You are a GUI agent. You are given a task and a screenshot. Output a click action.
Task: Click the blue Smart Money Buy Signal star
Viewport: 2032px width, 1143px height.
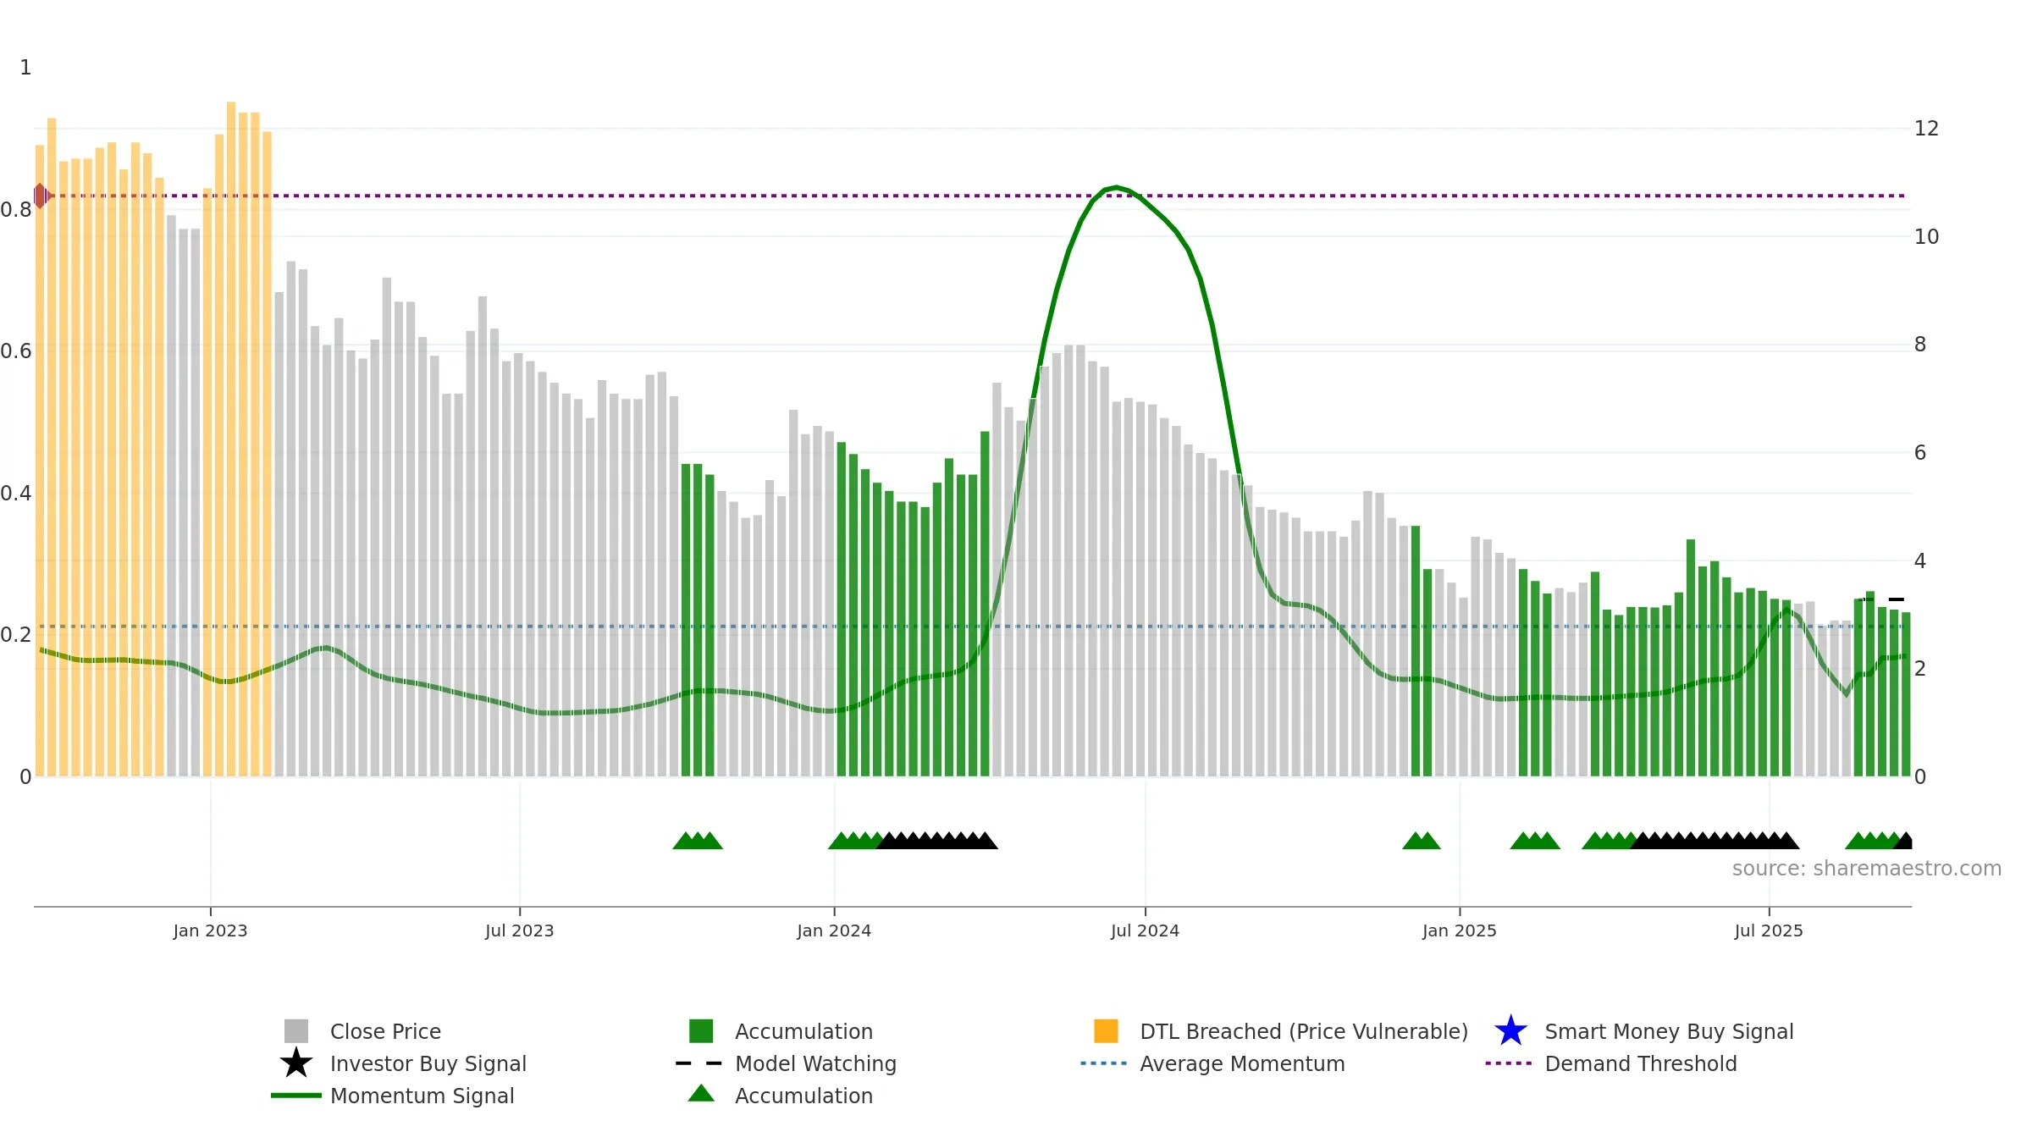pos(1510,1030)
